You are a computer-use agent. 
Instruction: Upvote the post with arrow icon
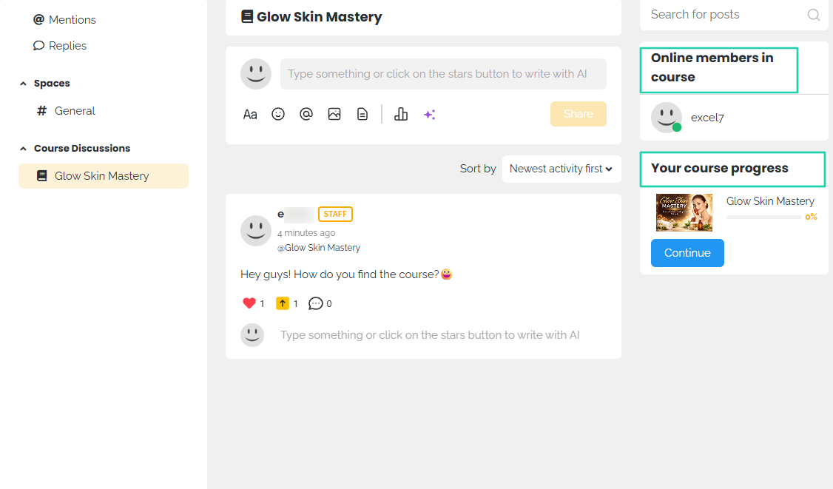pyautogui.click(x=283, y=303)
